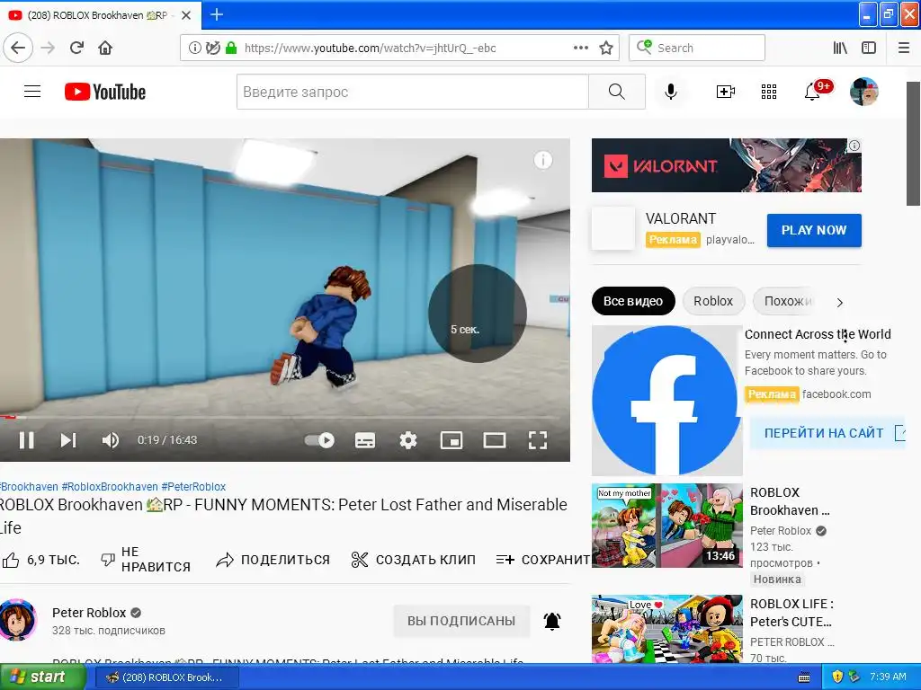This screenshot has width=921, height=690.
Task: Mute the video volume speaker icon
Action: tap(111, 440)
